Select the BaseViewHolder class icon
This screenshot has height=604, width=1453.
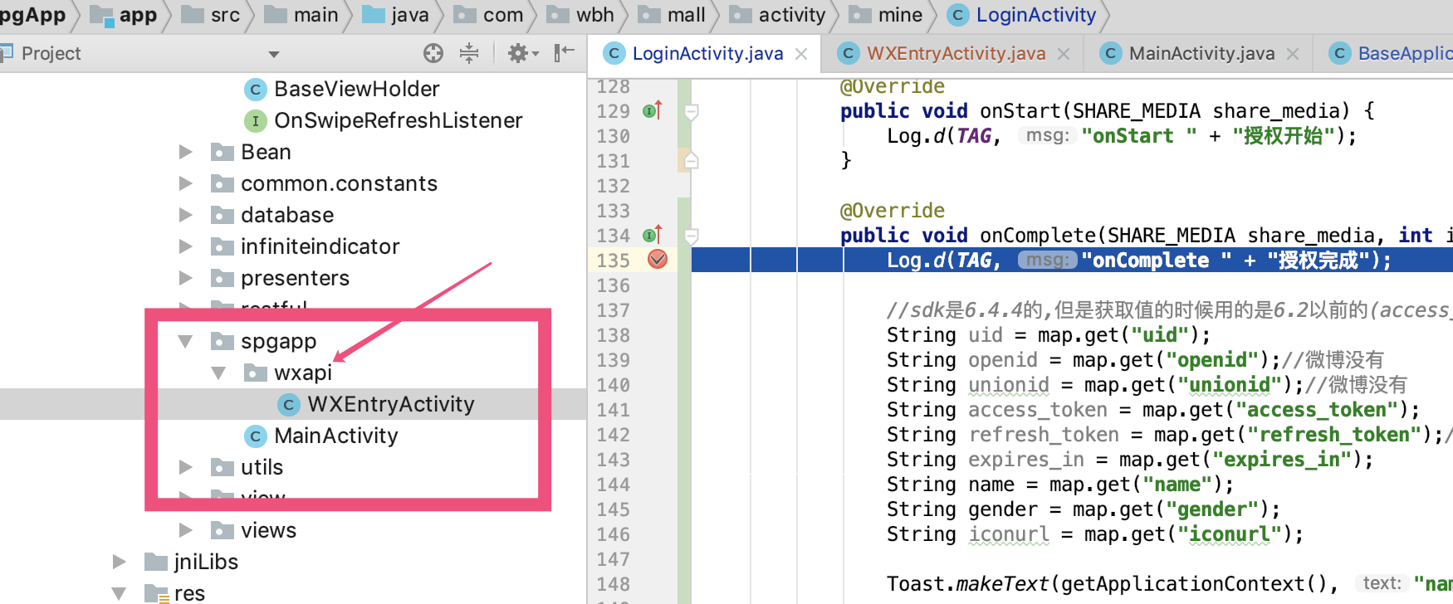click(255, 90)
